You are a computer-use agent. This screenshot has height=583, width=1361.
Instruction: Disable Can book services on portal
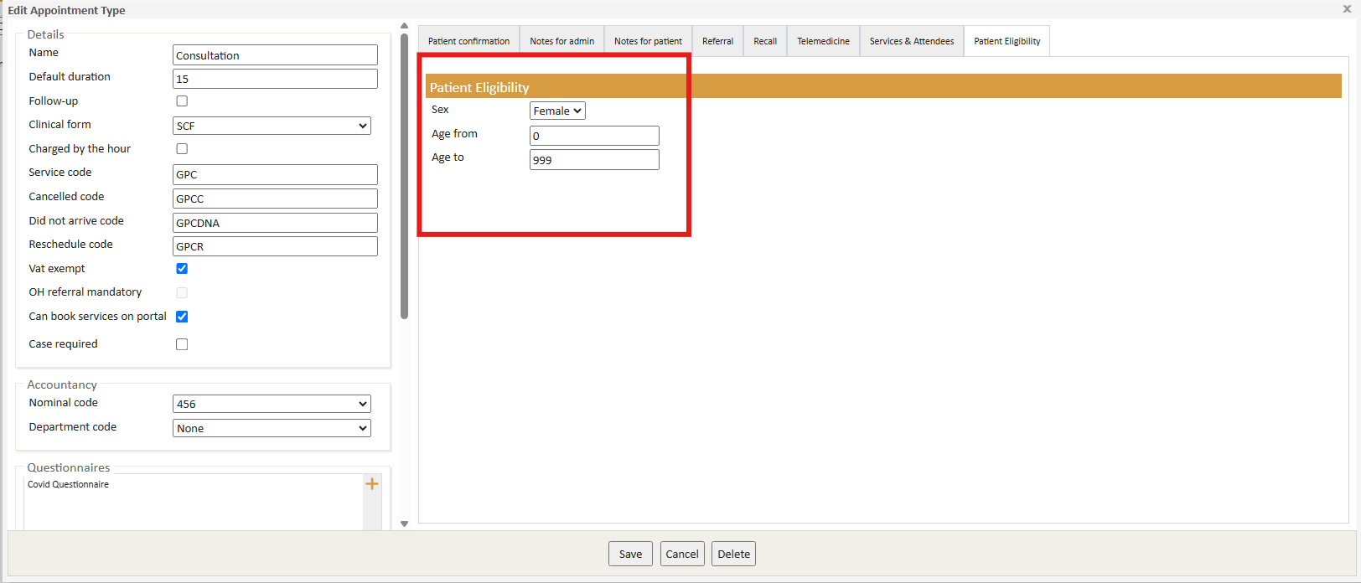pyautogui.click(x=182, y=317)
